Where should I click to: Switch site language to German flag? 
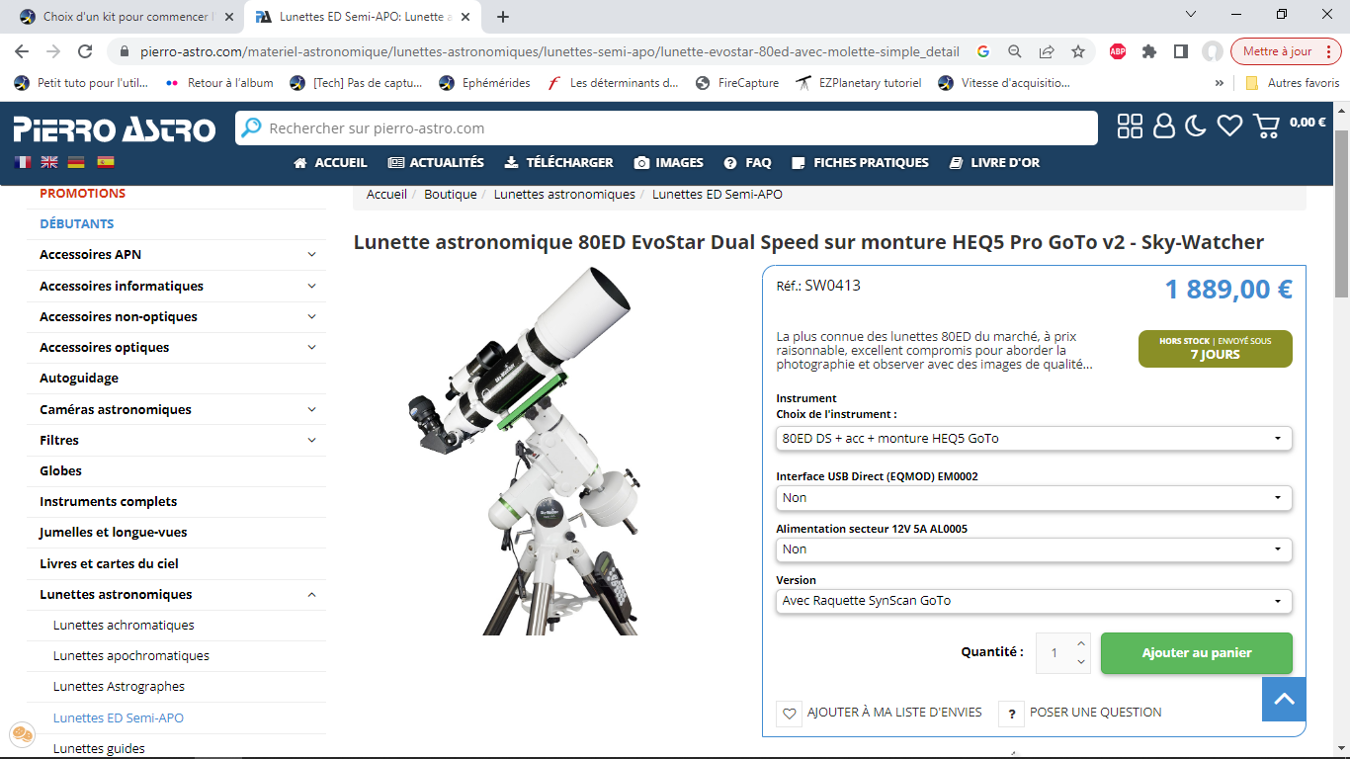76,162
